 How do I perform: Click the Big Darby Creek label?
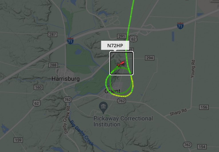[81, 133]
